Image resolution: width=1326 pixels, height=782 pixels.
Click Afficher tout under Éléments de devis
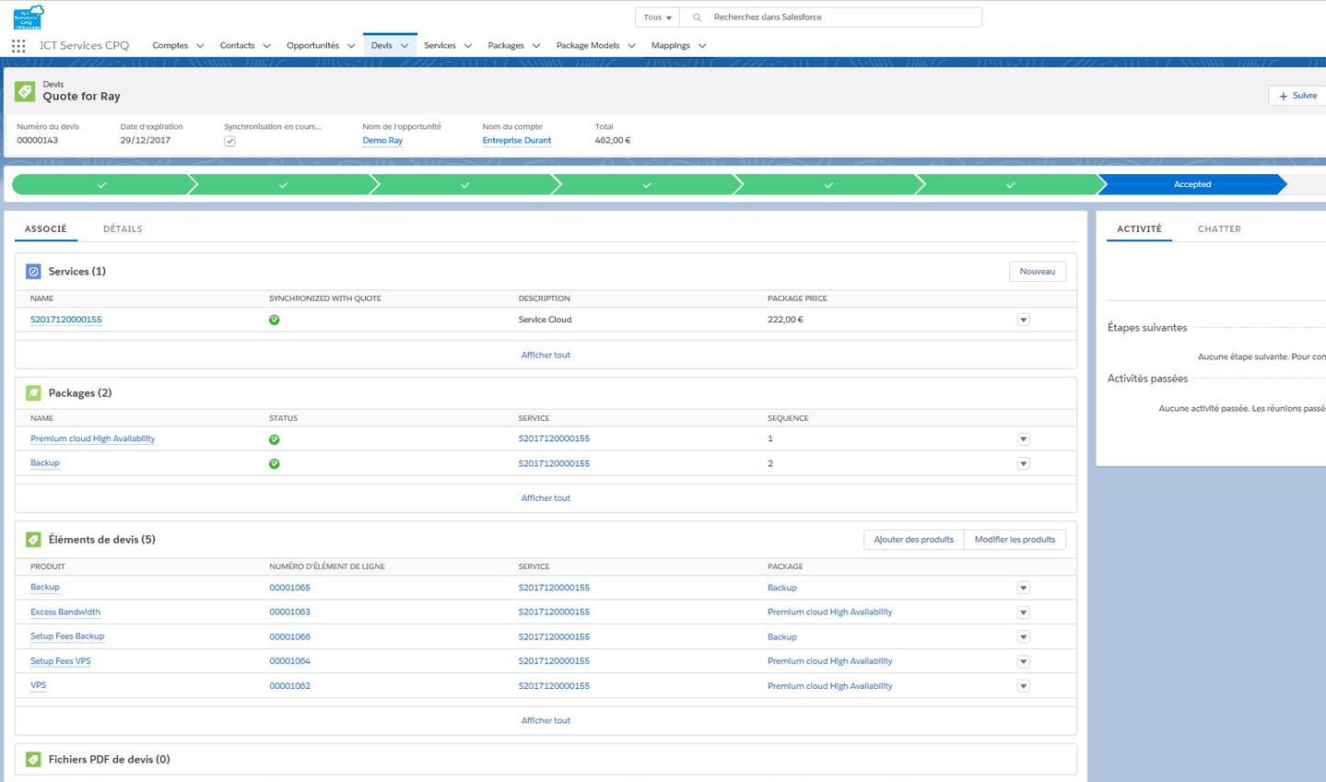pos(546,720)
